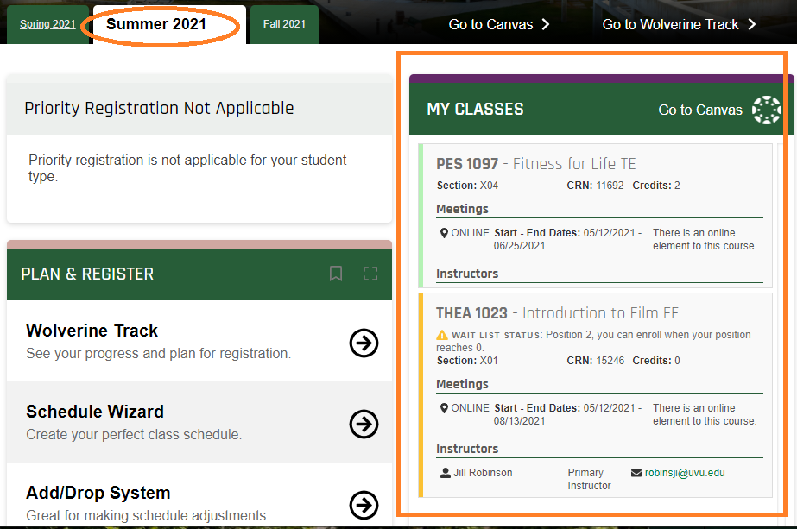
Task: Click Go to Canvas in My Classes header
Action: coord(699,110)
